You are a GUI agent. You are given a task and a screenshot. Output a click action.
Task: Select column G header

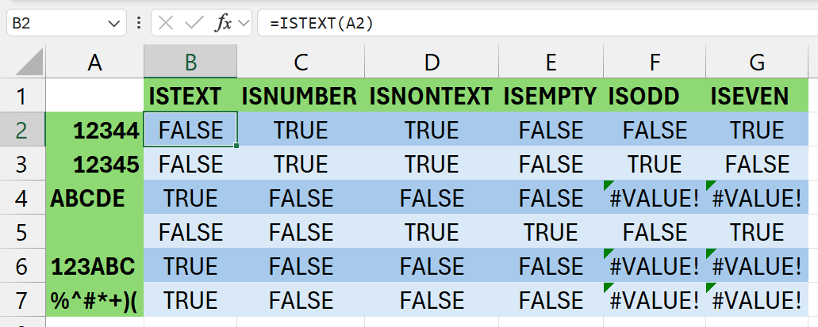click(757, 62)
